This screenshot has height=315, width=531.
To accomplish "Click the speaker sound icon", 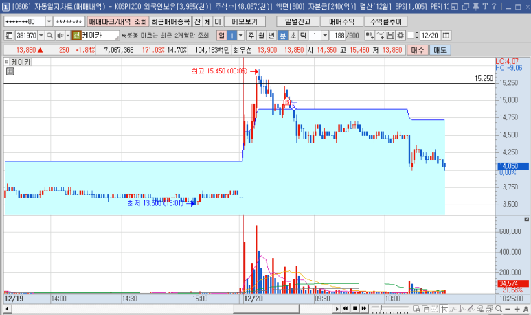I will click(x=60, y=36).
